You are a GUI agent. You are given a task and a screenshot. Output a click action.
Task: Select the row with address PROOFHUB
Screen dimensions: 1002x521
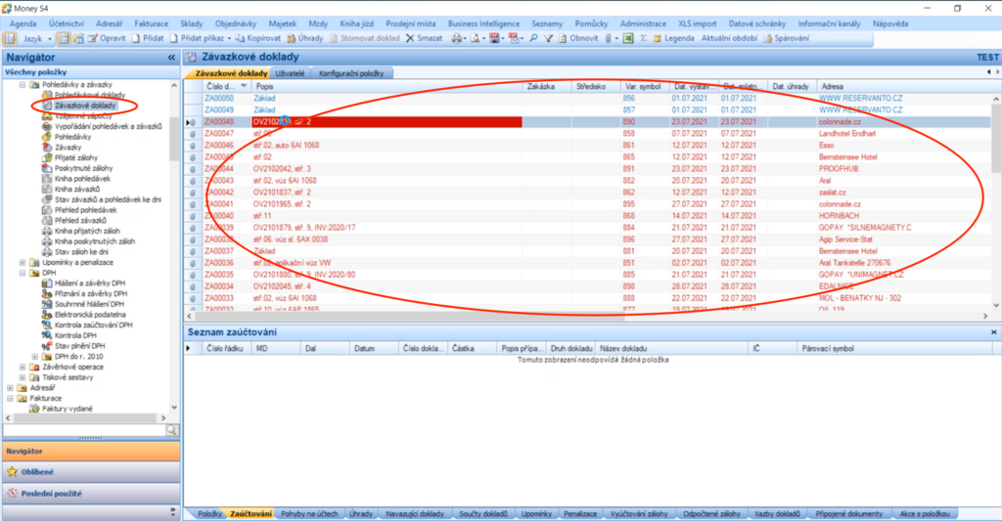click(x=588, y=168)
